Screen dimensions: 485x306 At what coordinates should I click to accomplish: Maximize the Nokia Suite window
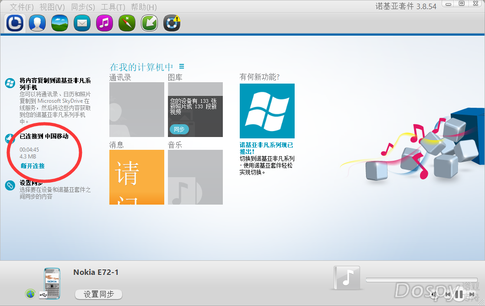[462, 4]
